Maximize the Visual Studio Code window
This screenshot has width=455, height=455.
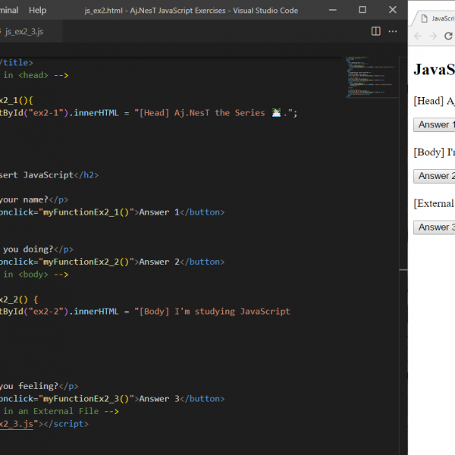(362, 10)
